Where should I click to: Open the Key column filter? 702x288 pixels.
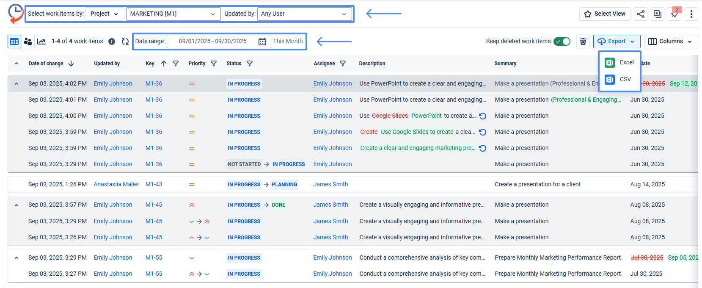[176, 64]
